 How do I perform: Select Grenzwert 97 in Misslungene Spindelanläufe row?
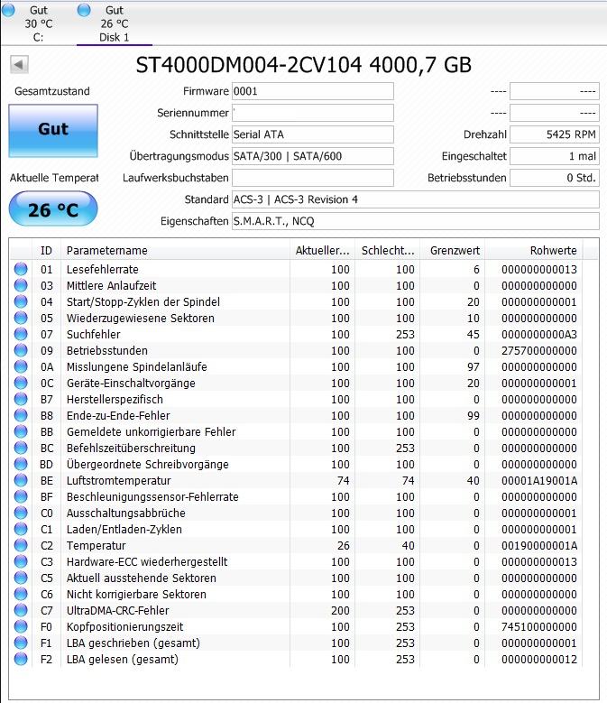[x=473, y=366]
